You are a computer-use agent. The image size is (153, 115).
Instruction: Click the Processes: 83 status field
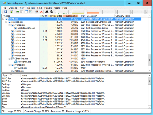pos(57,111)
